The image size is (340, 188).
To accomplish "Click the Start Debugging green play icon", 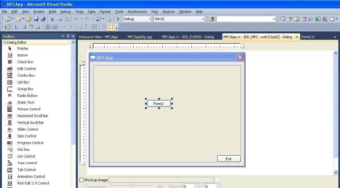I will click(118, 19).
